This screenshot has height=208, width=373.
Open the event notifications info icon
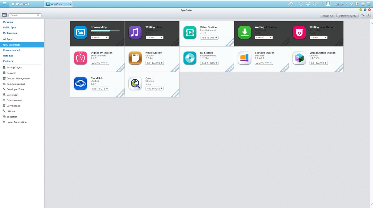tap(315, 4)
